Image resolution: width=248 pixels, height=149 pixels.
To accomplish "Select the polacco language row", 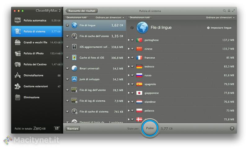I will tap(181, 111).
